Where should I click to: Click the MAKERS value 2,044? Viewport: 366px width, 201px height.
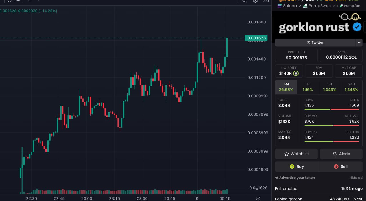point(284,138)
